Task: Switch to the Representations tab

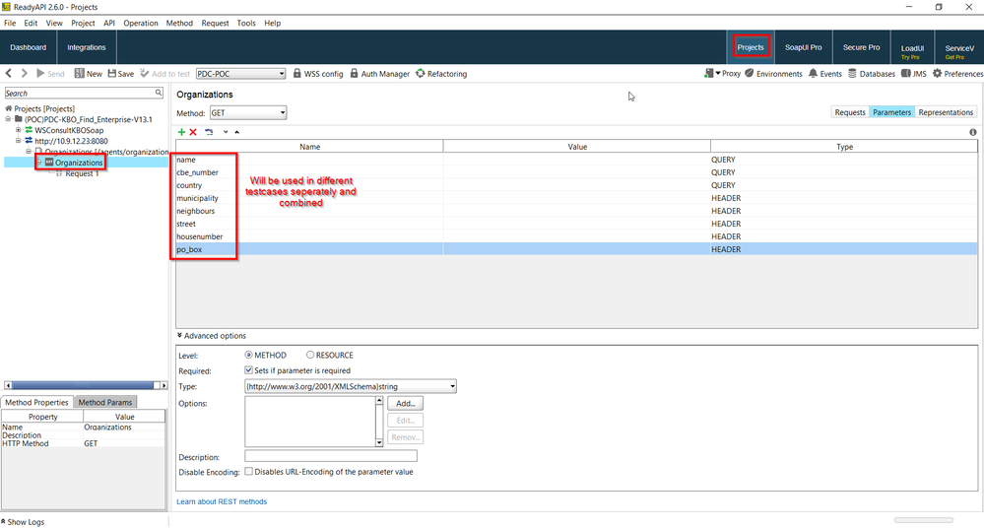Action: click(946, 112)
